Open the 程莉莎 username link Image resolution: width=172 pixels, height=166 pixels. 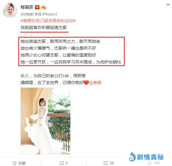[x=27, y=7]
